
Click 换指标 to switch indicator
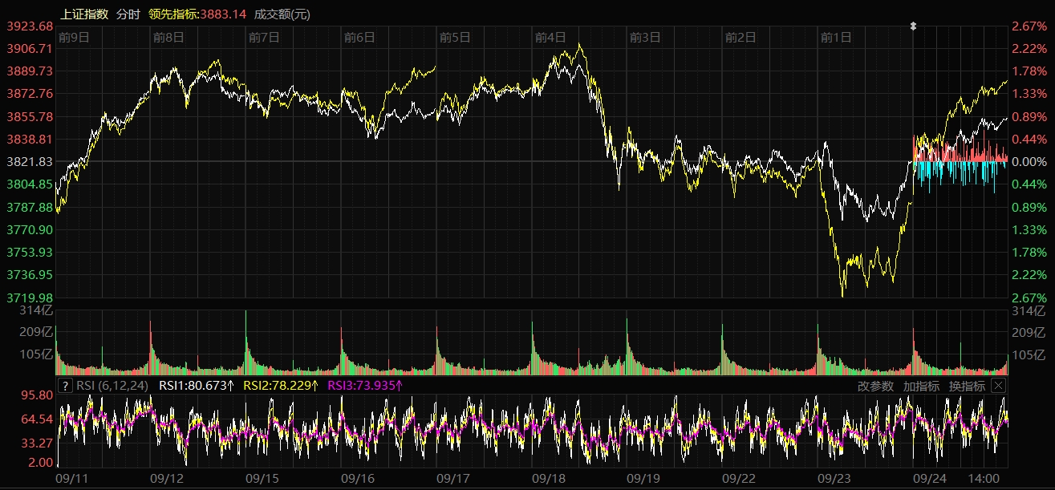tap(967, 386)
